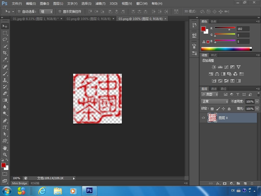The width and height of the screenshot is (261, 196).
Task: Click the Color Balance adjustment icon
Action: point(217,74)
